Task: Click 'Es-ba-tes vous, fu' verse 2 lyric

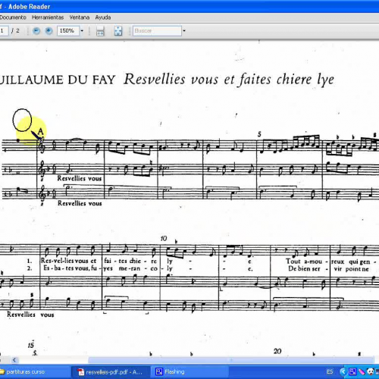Action: (x=70, y=268)
